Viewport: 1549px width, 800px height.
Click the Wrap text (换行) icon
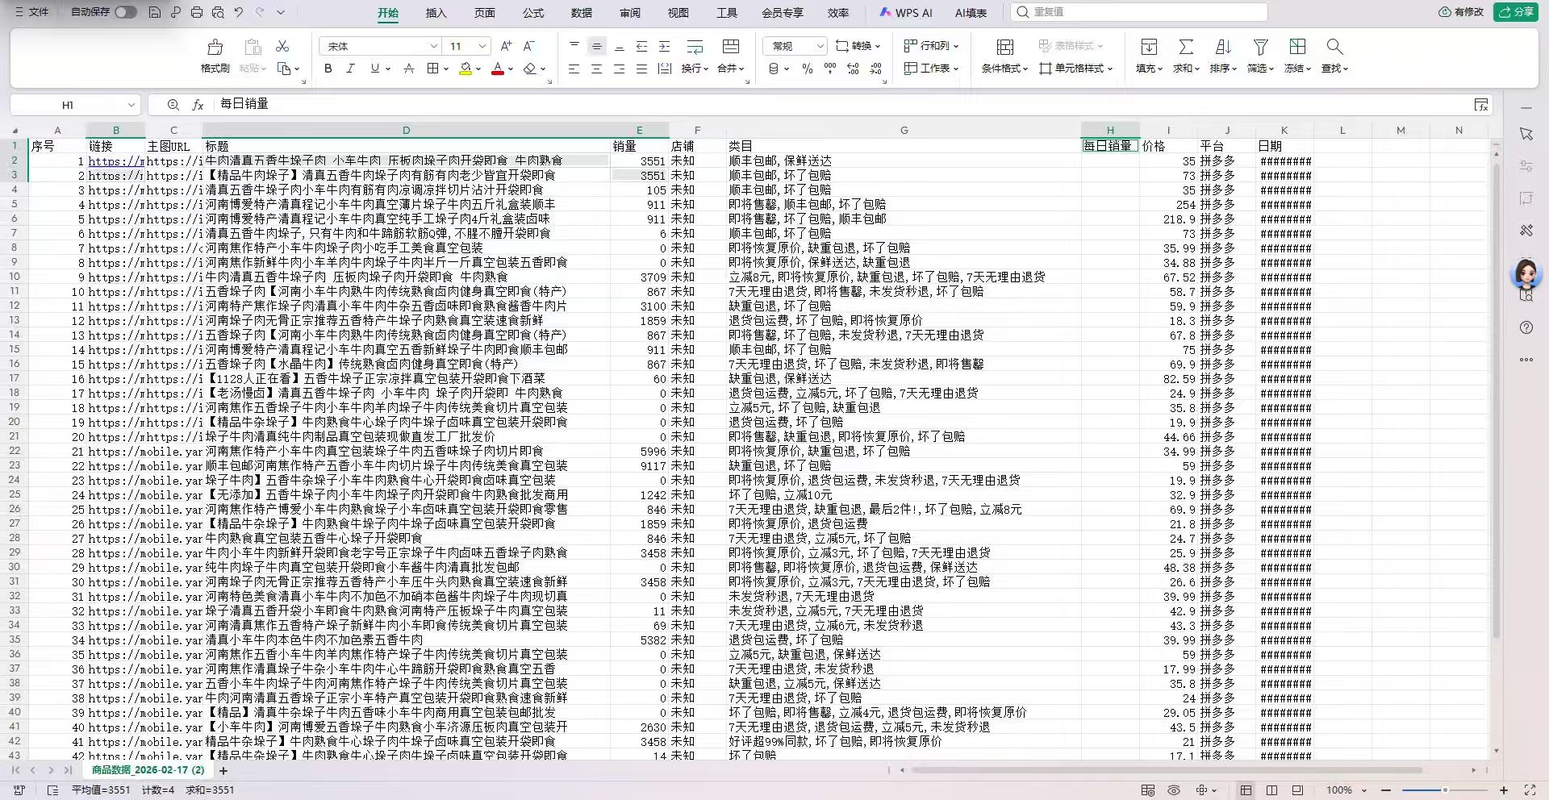click(695, 46)
